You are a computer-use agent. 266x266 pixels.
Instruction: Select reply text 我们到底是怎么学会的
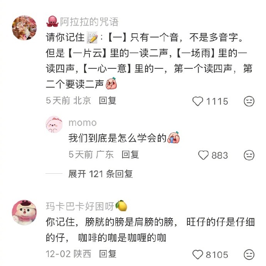click(x=118, y=138)
